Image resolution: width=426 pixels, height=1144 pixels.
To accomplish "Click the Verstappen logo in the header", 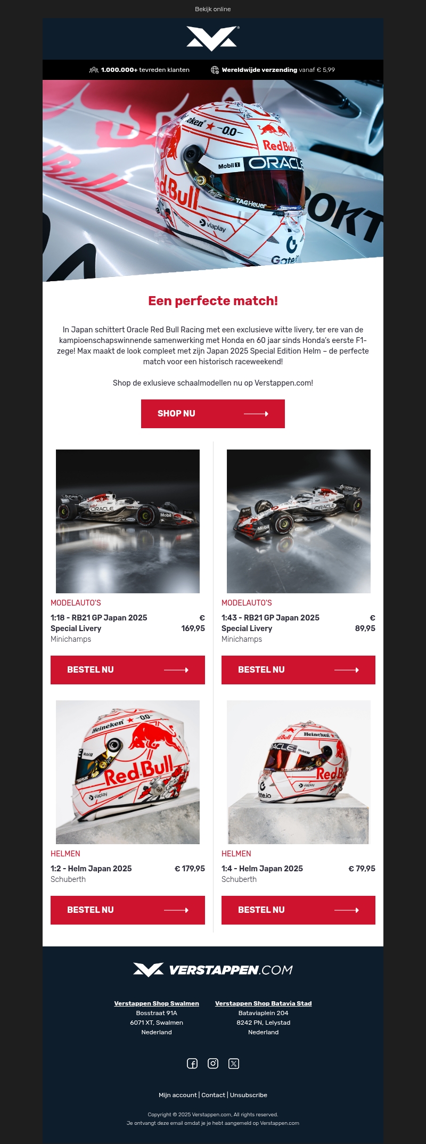I will point(212,39).
